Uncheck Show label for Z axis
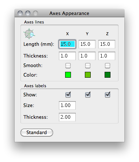 tap(108, 95)
